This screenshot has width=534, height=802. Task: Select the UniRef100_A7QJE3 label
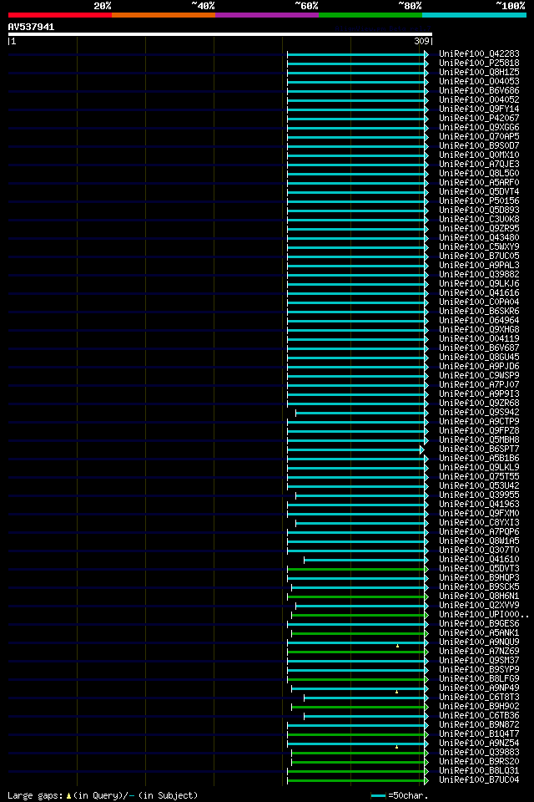click(x=479, y=165)
